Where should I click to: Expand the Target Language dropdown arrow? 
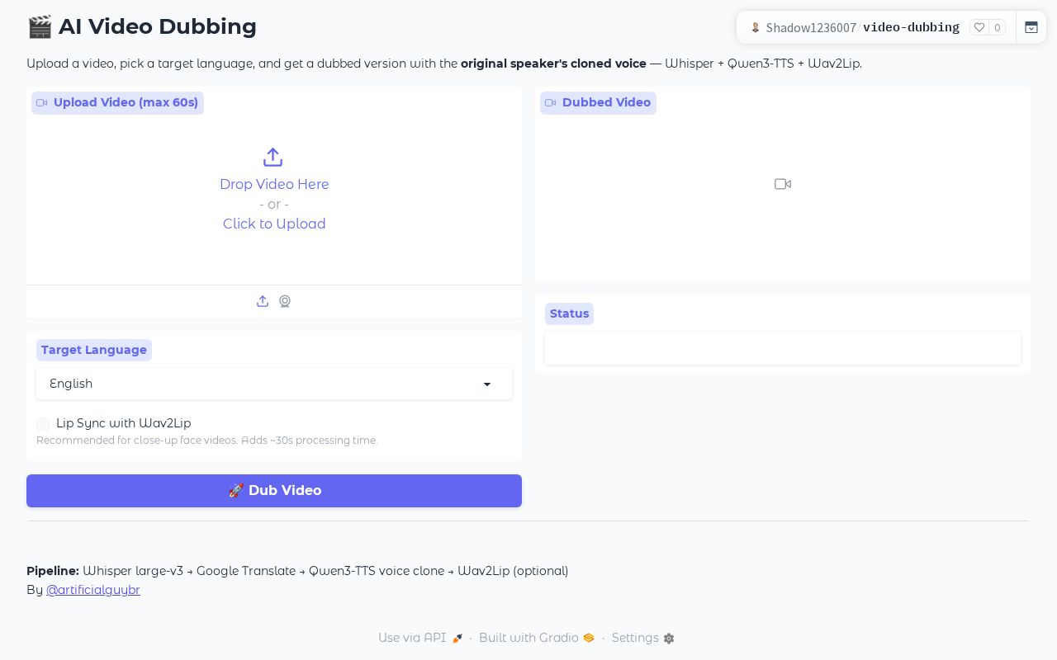487,384
